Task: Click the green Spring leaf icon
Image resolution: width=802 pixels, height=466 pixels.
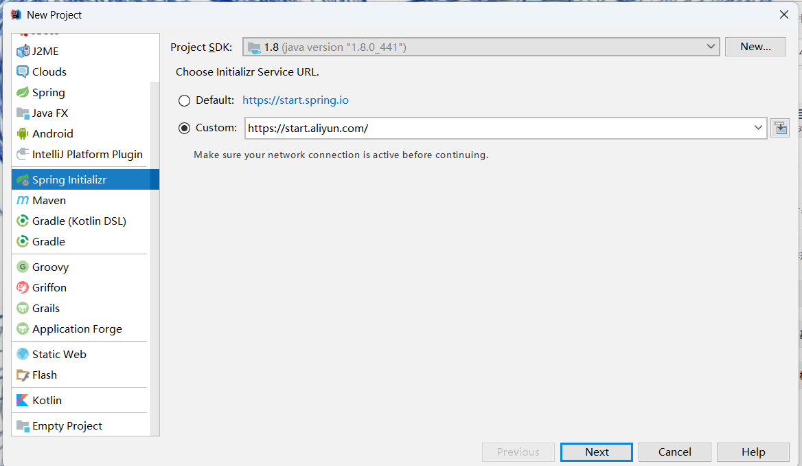Action: [x=23, y=92]
